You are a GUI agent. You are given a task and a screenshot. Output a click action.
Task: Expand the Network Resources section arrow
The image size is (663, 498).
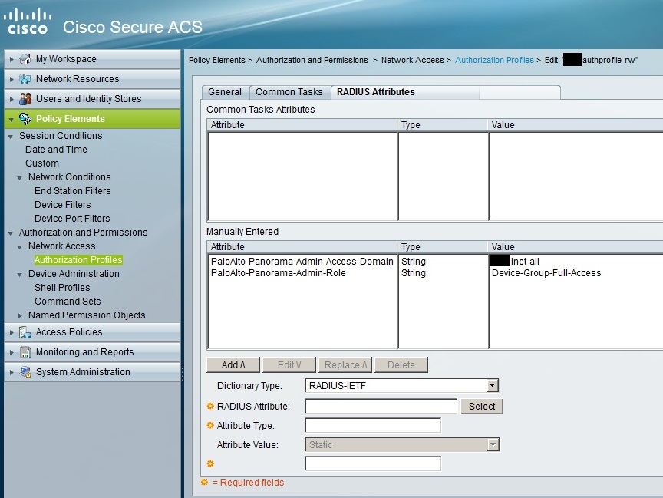pyautogui.click(x=12, y=79)
